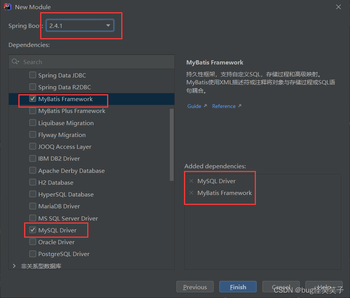Enable the MS SQL Server Driver checkbox
The image size is (350, 298).
[x=33, y=218]
